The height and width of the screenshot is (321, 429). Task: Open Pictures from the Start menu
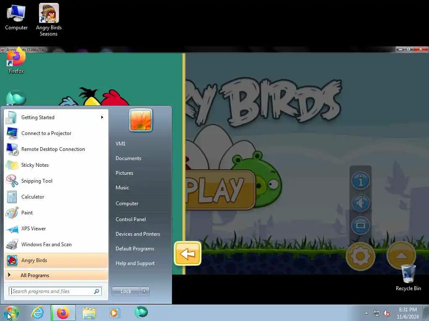coord(124,173)
